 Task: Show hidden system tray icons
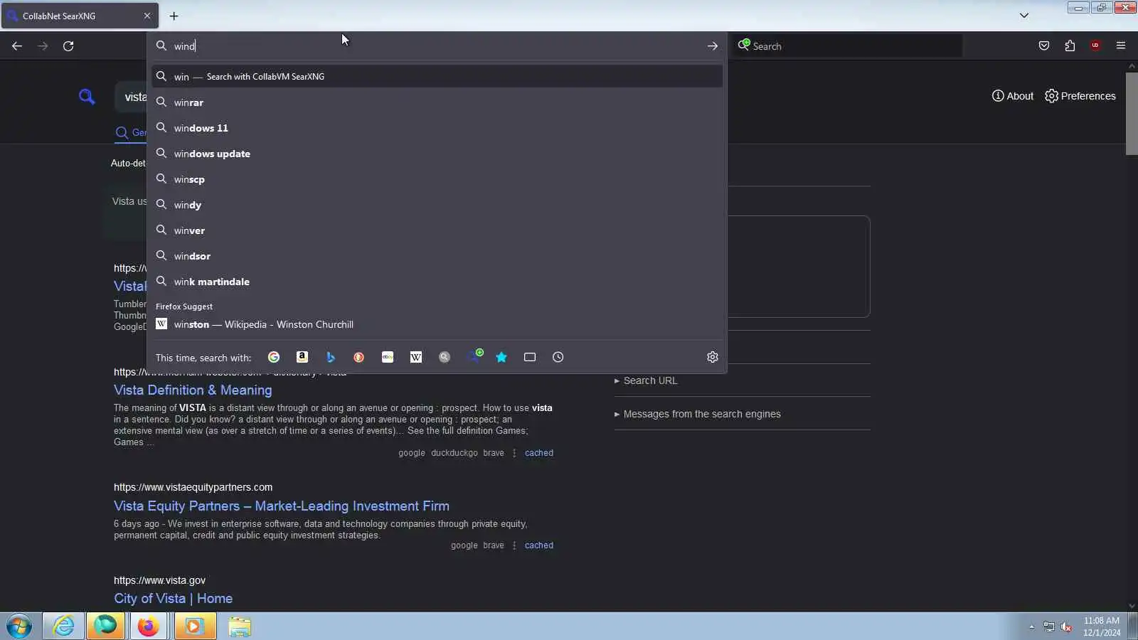(1031, 626)
